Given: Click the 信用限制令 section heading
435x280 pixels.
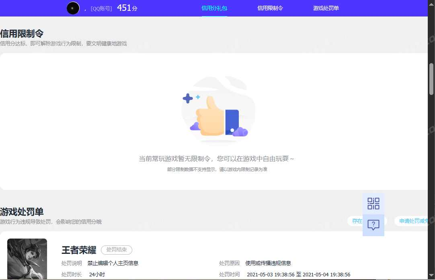Looking at the screenshot, I should (x=22, y=33).
